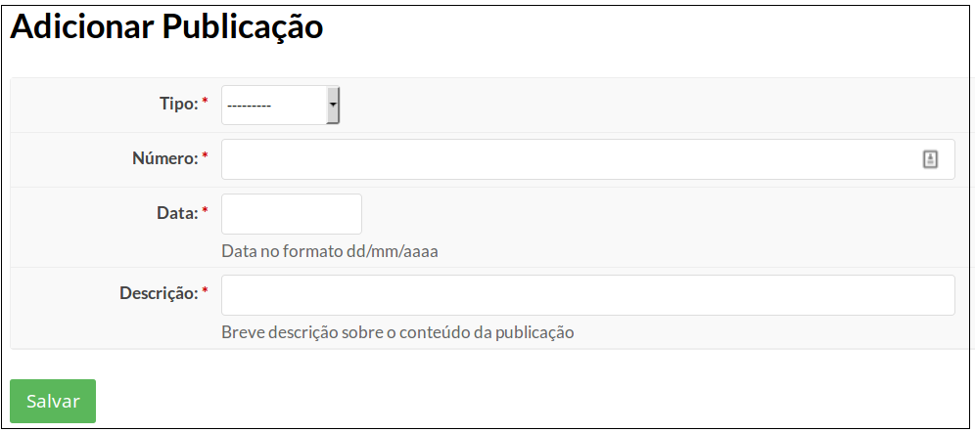Click the dashes placeholder text in Tipo
Viewport: 975px width, 432px height.
pyautogui.click(x=249, y=106)
